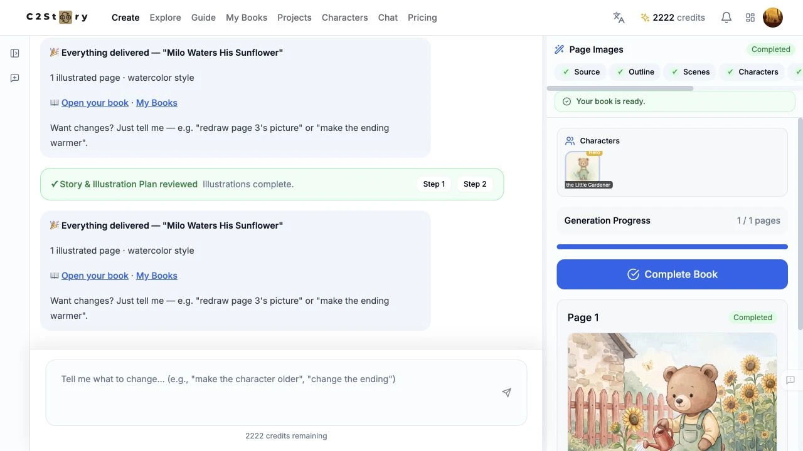Click 'Story & Illustration Plan reviewed' text

[129, 184]
